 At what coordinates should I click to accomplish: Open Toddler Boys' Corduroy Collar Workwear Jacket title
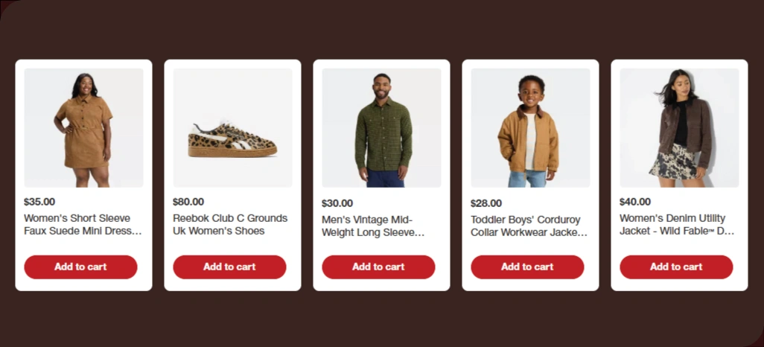[528, 226]
